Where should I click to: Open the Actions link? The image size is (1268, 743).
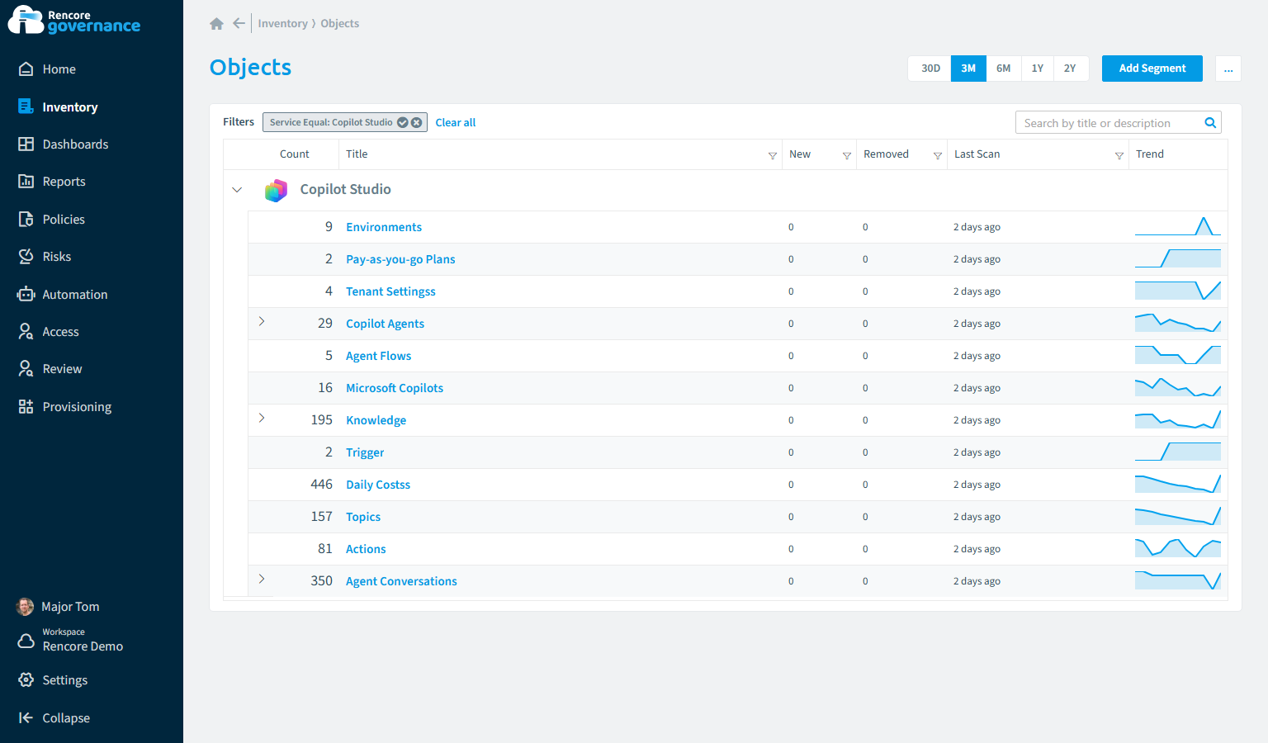[366, 549]
